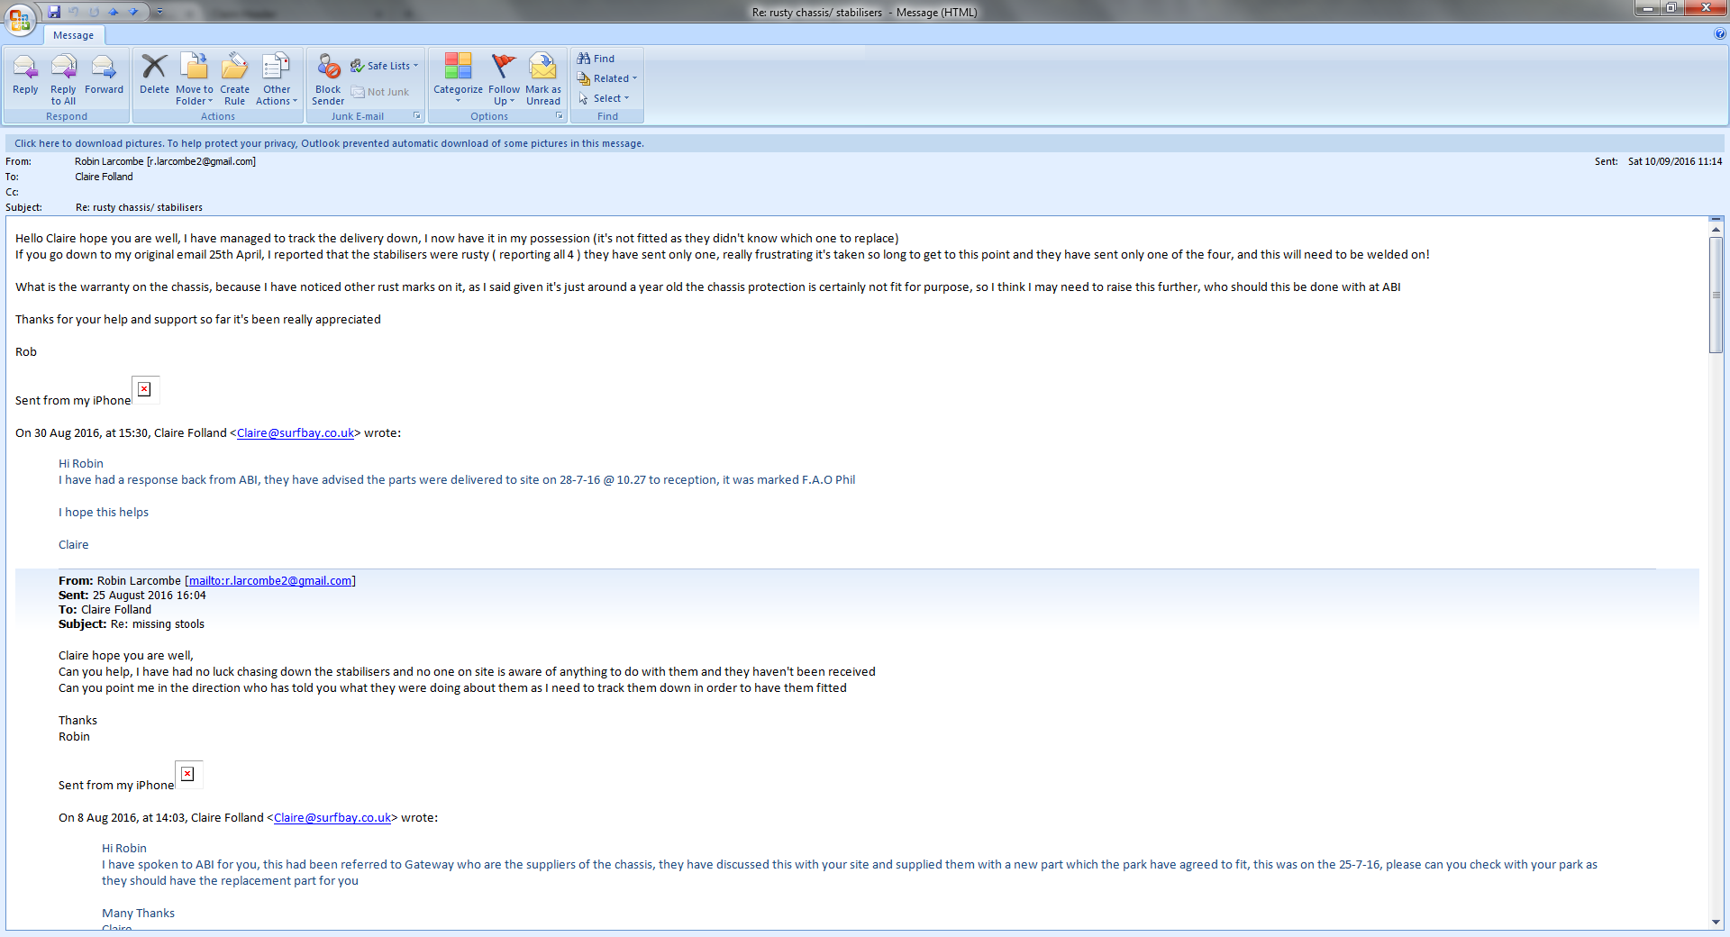The image size is (1730, 937).
Task: Click blocked picture in the 25 August quoted reply
Action: point(188,774)
